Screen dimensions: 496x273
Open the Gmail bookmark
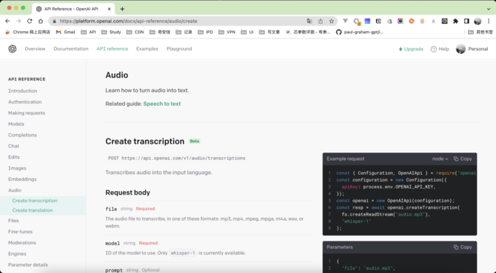point(65,32)
